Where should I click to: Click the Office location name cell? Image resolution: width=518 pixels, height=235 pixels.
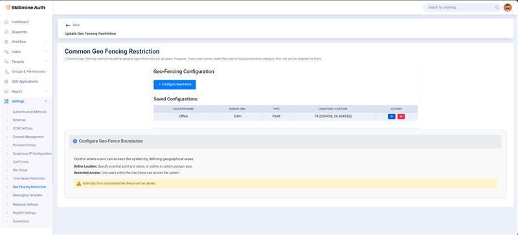click(x=183, y=117)
